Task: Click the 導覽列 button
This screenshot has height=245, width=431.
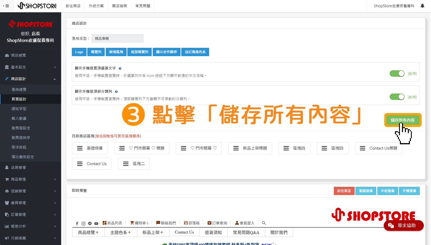Action: [x=96, y=52]
